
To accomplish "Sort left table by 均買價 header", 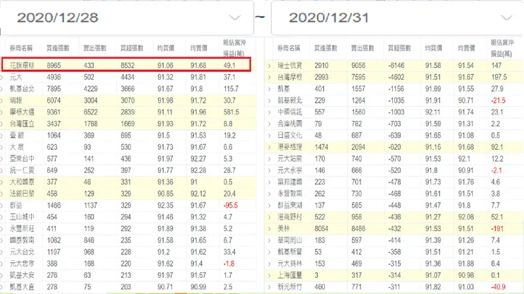I will 166,48.
